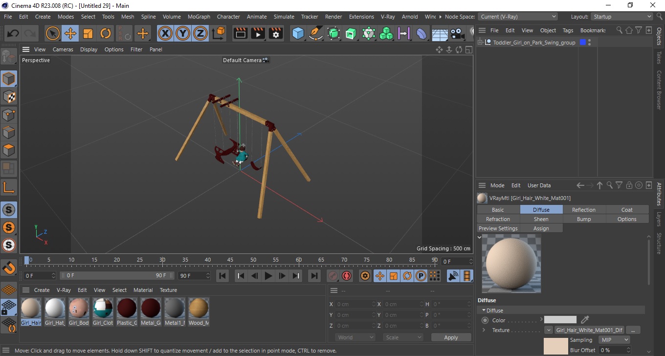Open the viewport Cameras menu
This screenshot has width=665, height=356.
[x=63, y=49]
